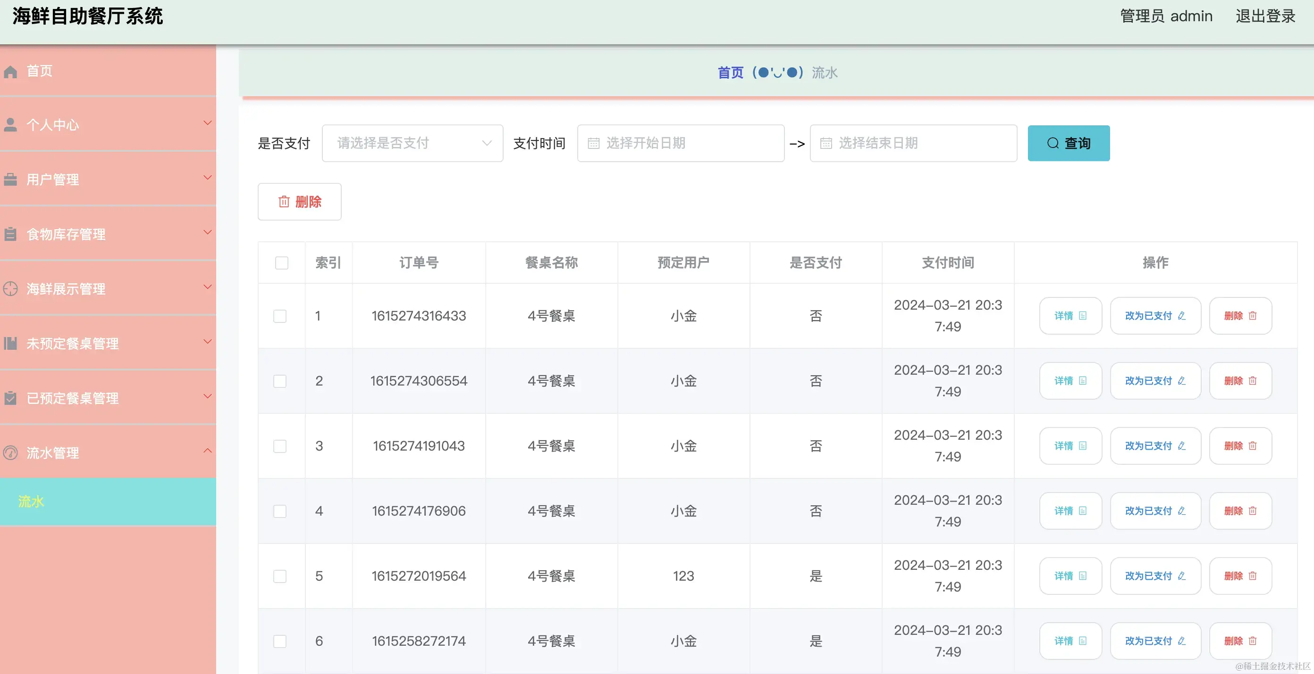1314x674 pixels.
Task: Click 改为已支付 for row 2
Action: click(1155, 381)
